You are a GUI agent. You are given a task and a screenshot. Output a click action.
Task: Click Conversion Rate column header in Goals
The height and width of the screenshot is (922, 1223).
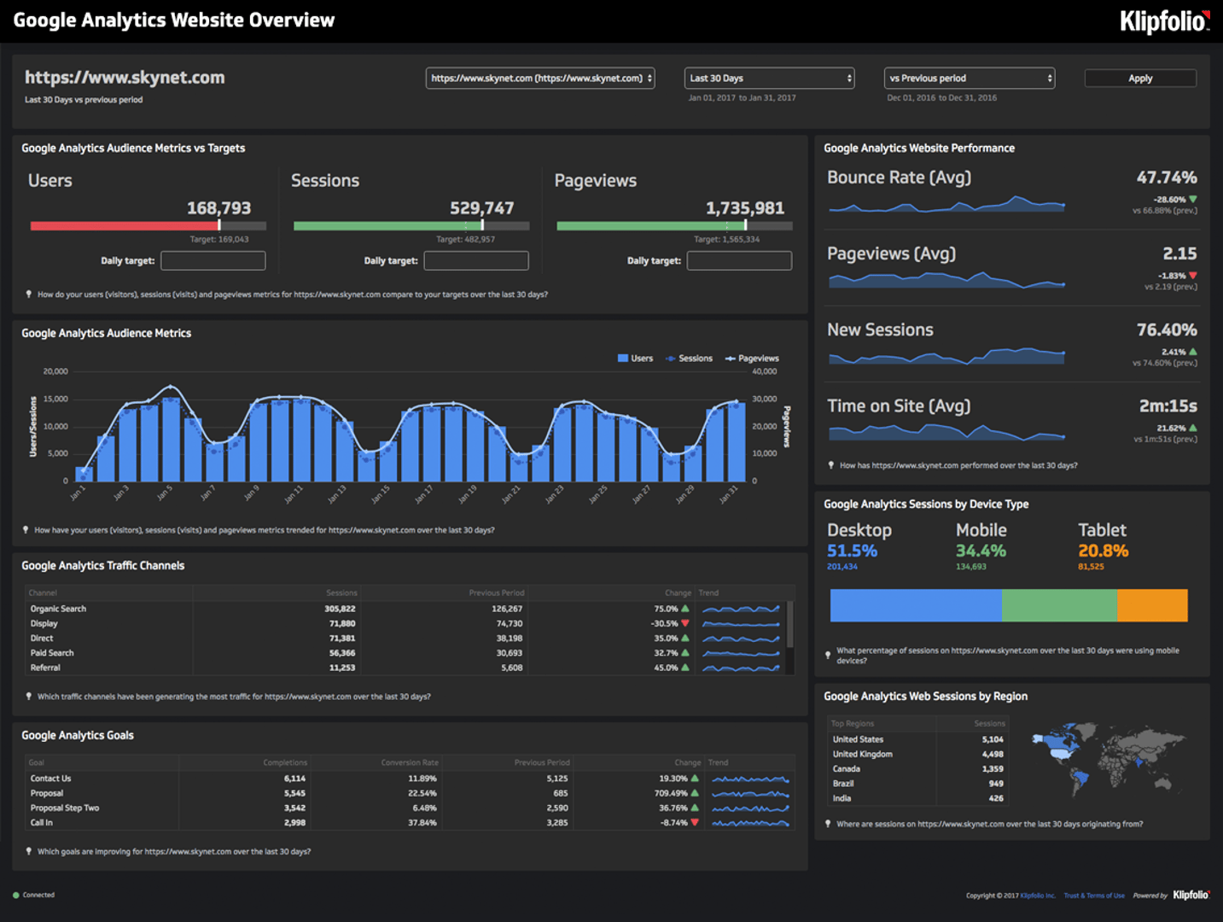click(410, 762)
